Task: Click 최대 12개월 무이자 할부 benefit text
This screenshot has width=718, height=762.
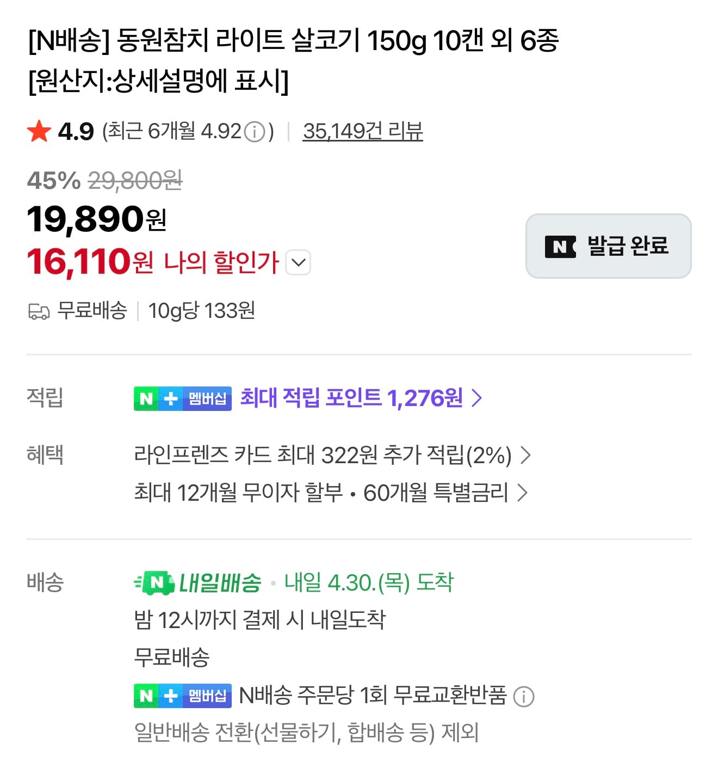Action: 238,493
